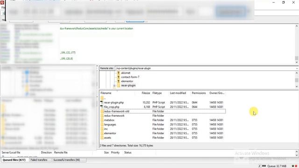Click the status bar icon left of Queue size
299x168 pixels.
[264, 166]
